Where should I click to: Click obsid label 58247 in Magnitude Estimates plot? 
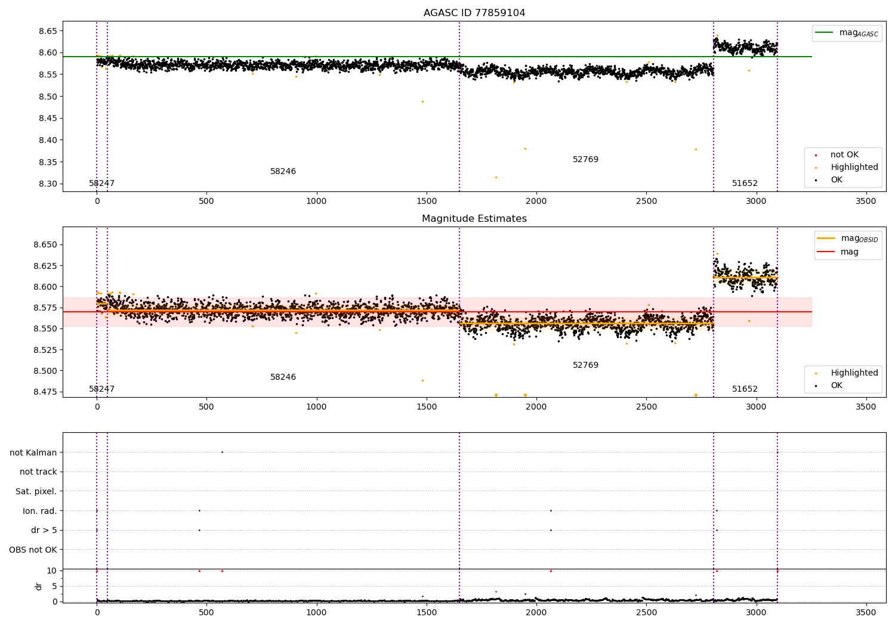tap(101, 389)
